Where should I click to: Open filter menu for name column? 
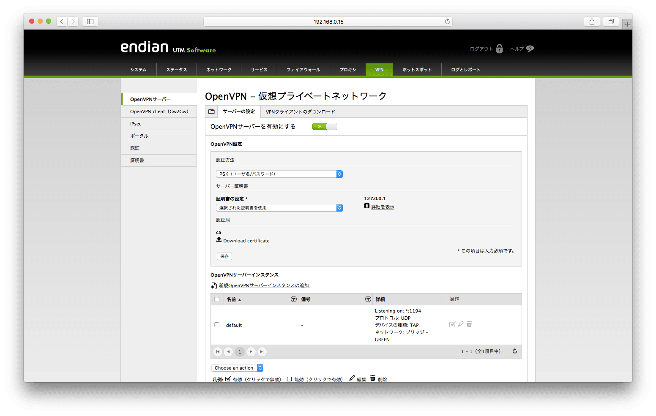click(294, 299)
